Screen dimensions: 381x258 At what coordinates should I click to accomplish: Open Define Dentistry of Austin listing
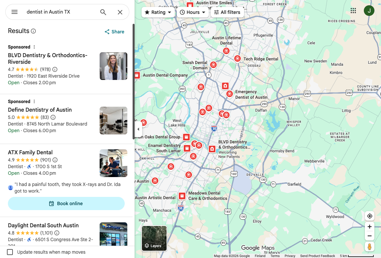(40, 110)
